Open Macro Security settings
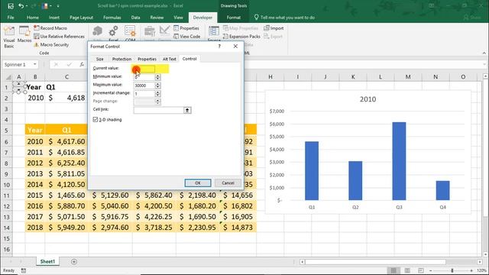Viewport: 489px width, 275px height. 51,45
